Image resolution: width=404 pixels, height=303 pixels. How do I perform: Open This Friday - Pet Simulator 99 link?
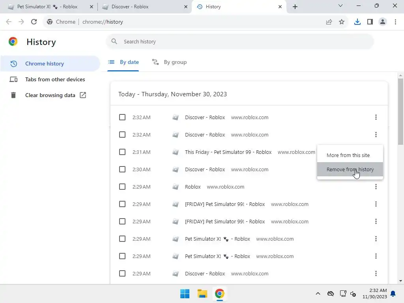[228, 152]
